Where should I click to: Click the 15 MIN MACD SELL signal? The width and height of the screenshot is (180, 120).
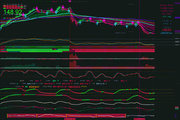click(71, 81)
